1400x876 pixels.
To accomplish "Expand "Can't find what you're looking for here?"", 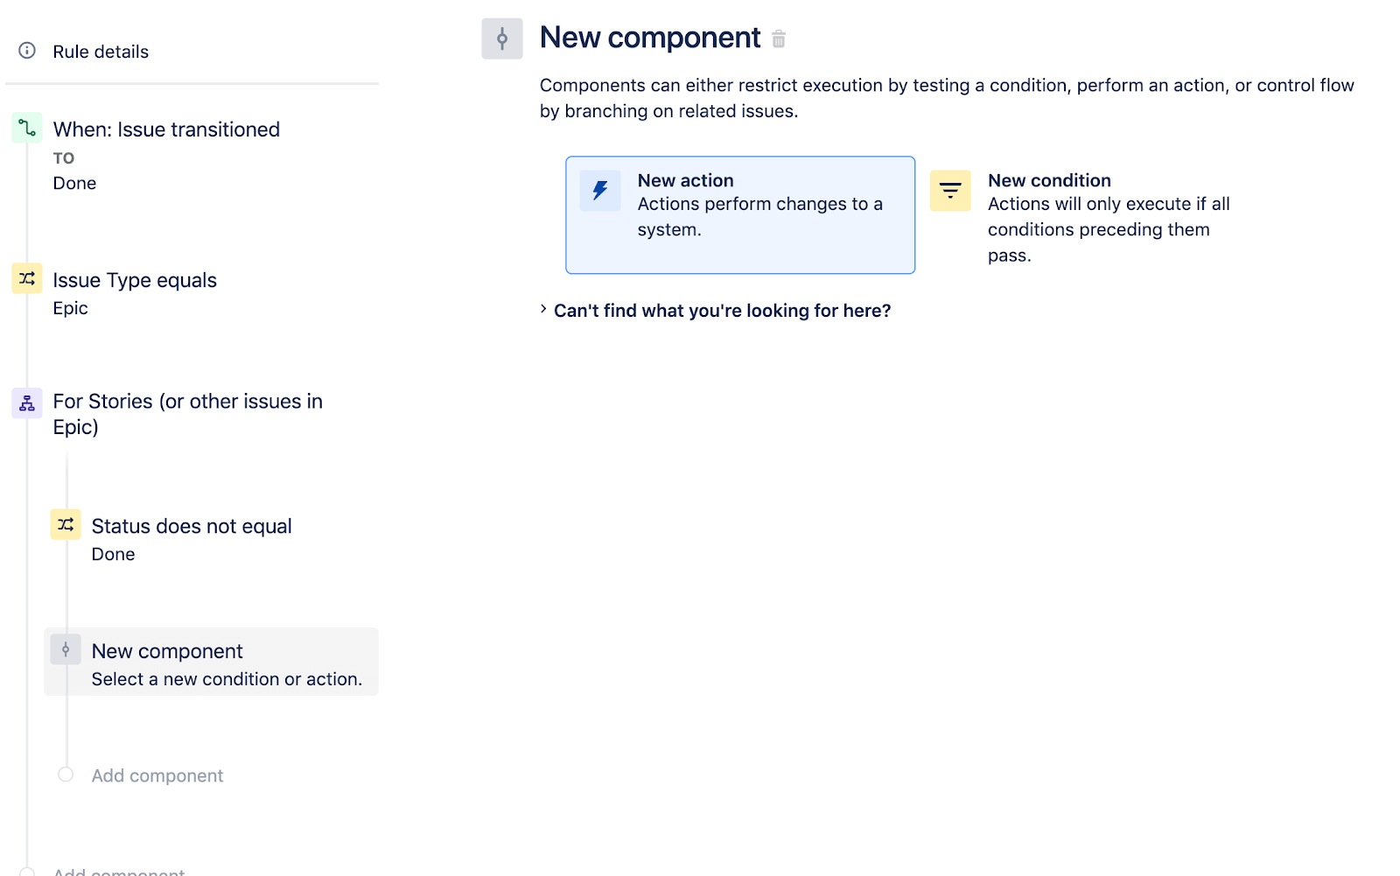I will 722,310.
